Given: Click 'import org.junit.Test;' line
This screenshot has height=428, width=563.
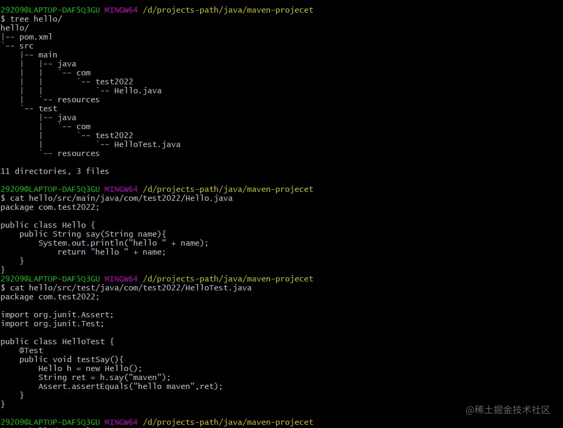Looking at the screenshot, I should point(53,324).
